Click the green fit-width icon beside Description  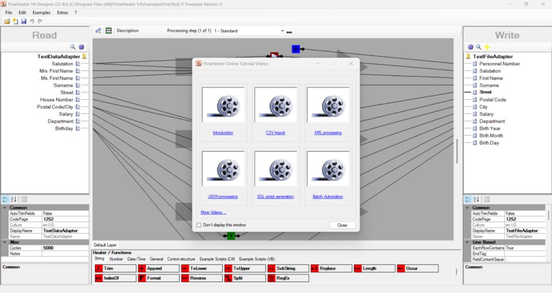tap(108, 31)
